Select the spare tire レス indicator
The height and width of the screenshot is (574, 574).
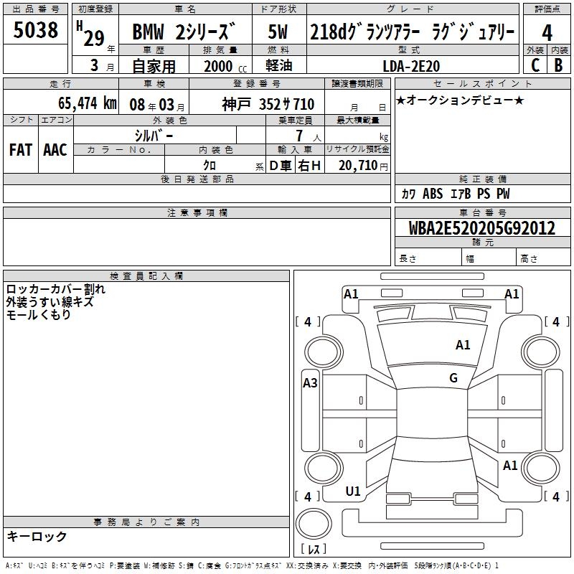point(314,549)
